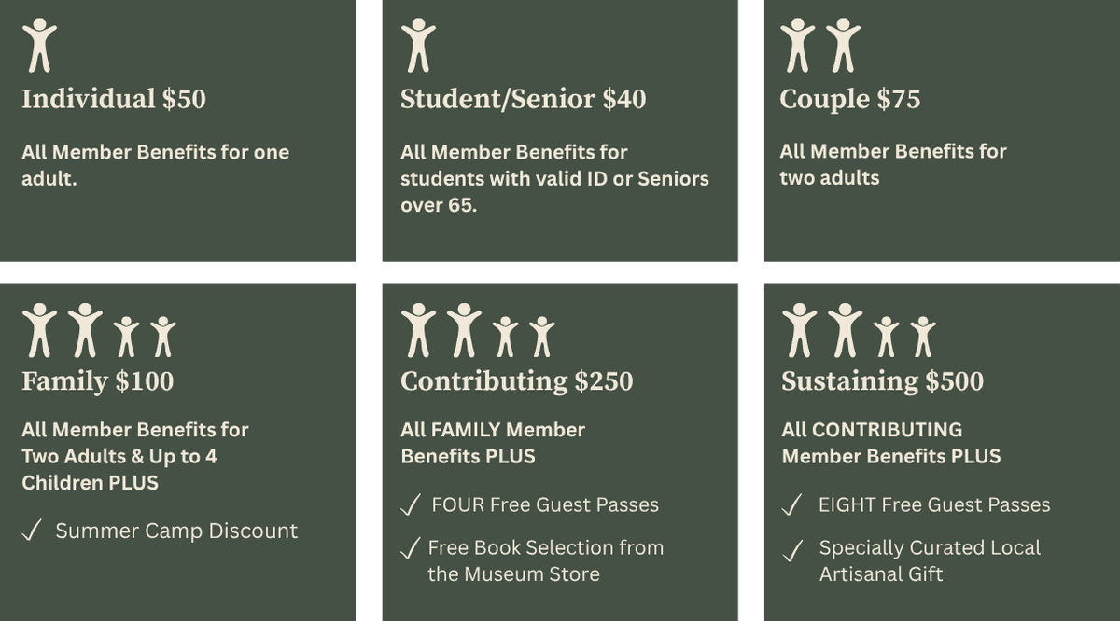This screenshot has width=1120, height=621.
Task: Click the checkmark beside EIGHT Free Guest Passes
Action: point(791,506)
